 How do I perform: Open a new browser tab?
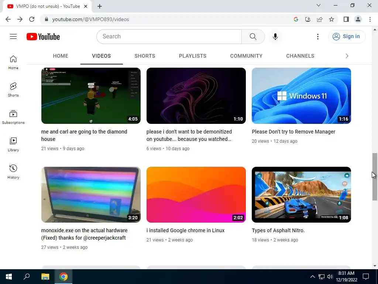pyautogui.click(x=100, y=6)
